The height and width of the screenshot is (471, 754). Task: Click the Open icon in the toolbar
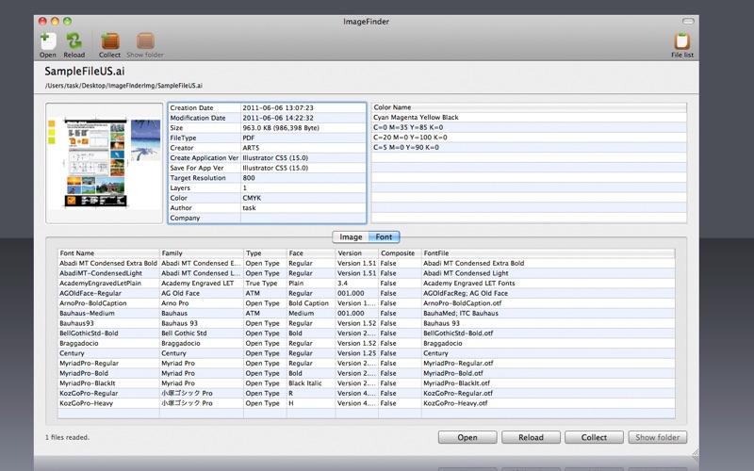click(48, 41)
